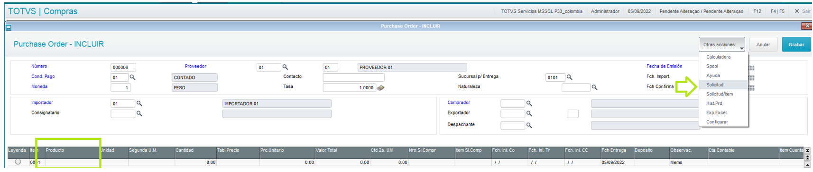
Task: Click the money icon beside Tasa
Action: tap(380, 87)
